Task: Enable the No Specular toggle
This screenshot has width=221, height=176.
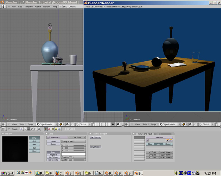Action: point(53,160)
